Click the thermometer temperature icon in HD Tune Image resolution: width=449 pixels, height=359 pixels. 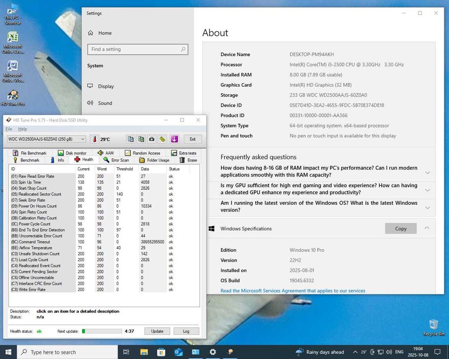point(94,139)
